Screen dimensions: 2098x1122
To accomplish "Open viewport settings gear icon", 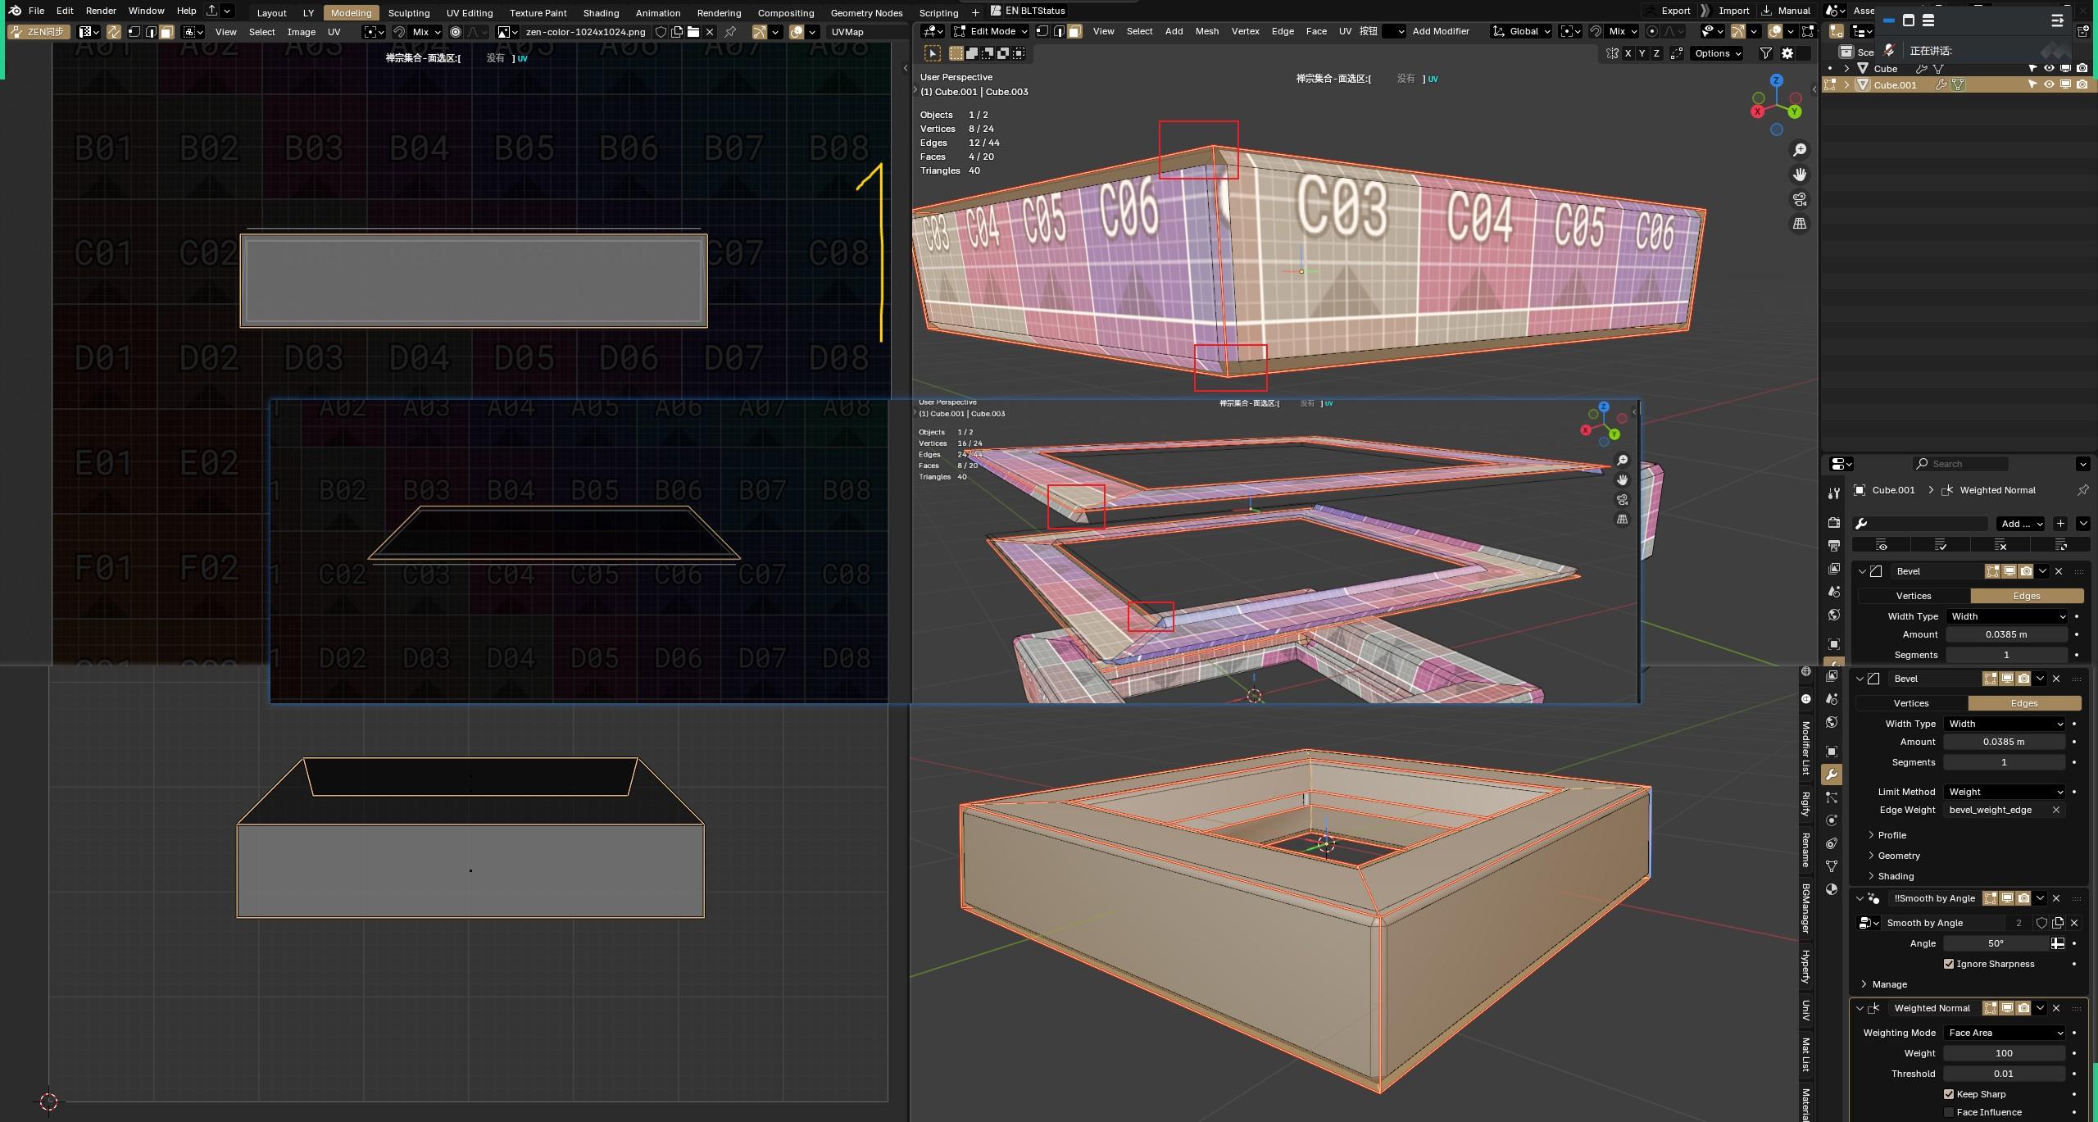I will pyautogui.click(x=1787, y=53).
